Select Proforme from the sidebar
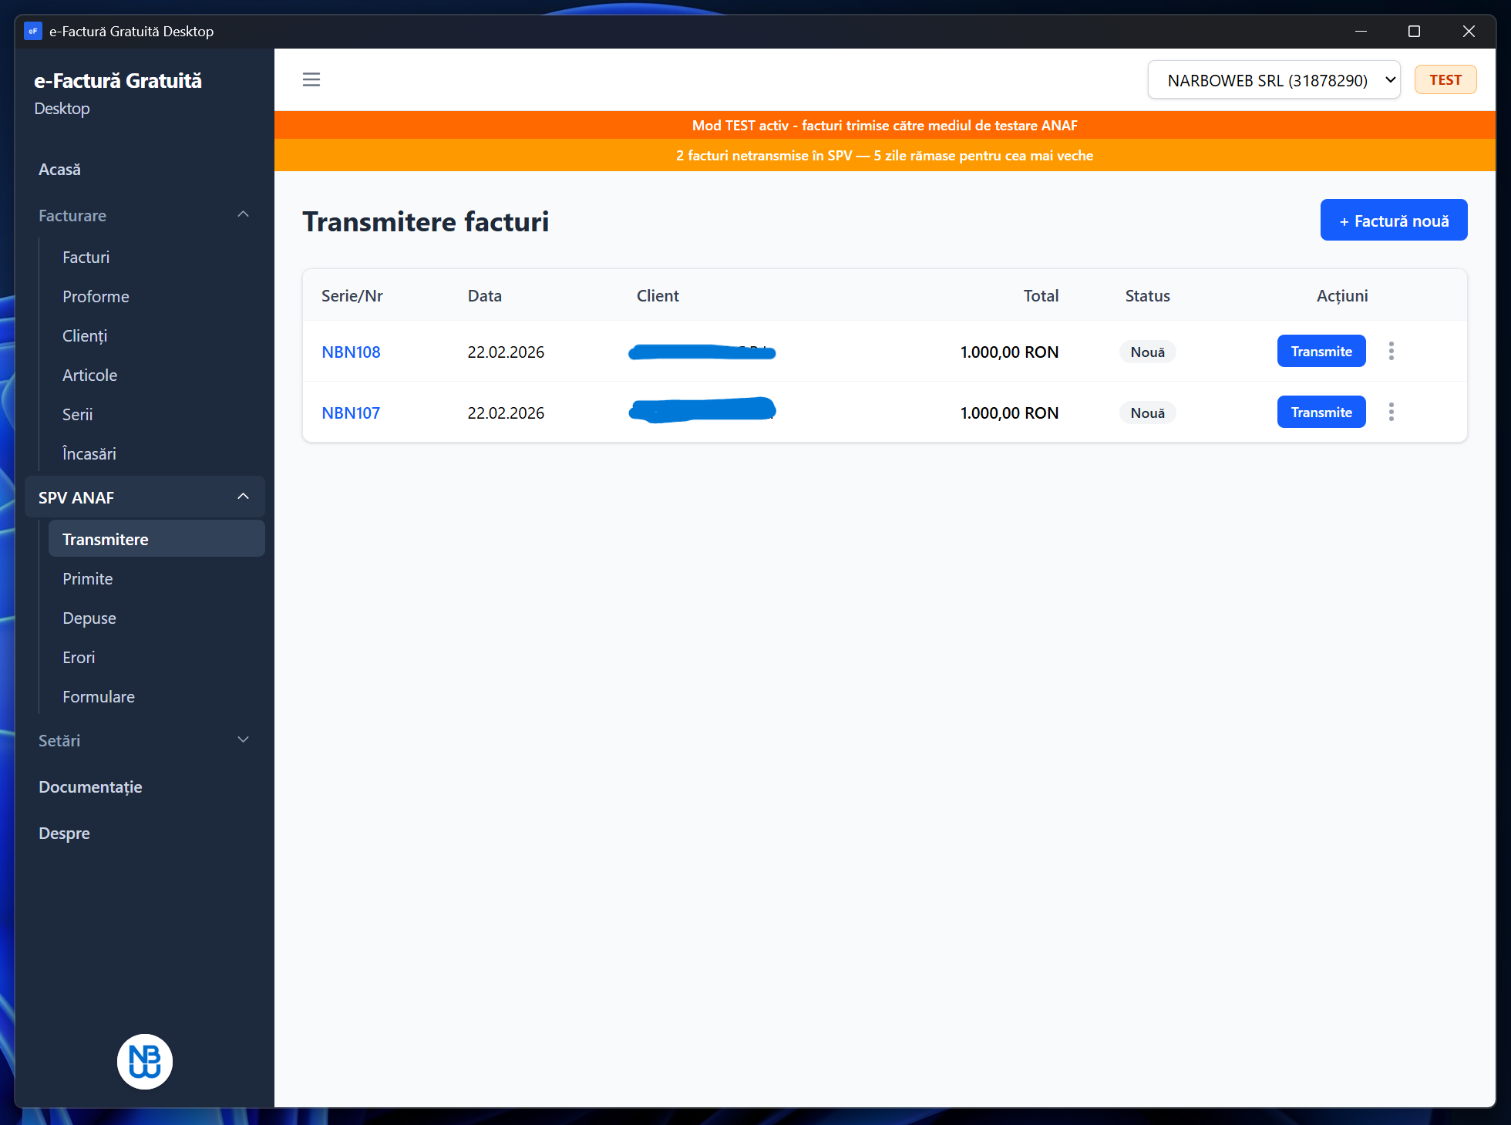This screenshot has width=1511, height=1125. point(96,297)
